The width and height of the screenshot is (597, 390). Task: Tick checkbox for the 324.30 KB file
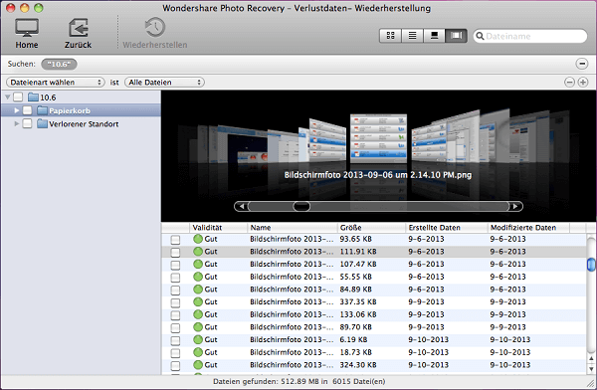tap(175, 366)
